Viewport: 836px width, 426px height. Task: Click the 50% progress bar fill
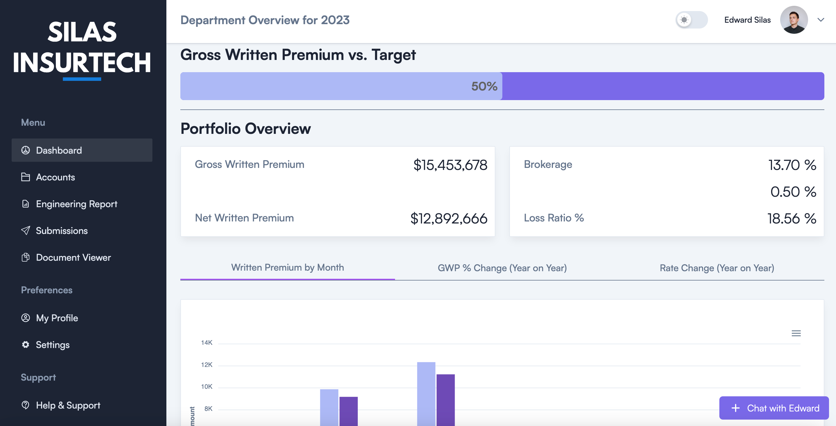[341, 86]
